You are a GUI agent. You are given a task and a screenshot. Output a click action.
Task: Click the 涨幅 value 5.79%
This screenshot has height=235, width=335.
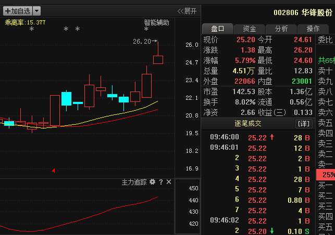coord(245,60)
